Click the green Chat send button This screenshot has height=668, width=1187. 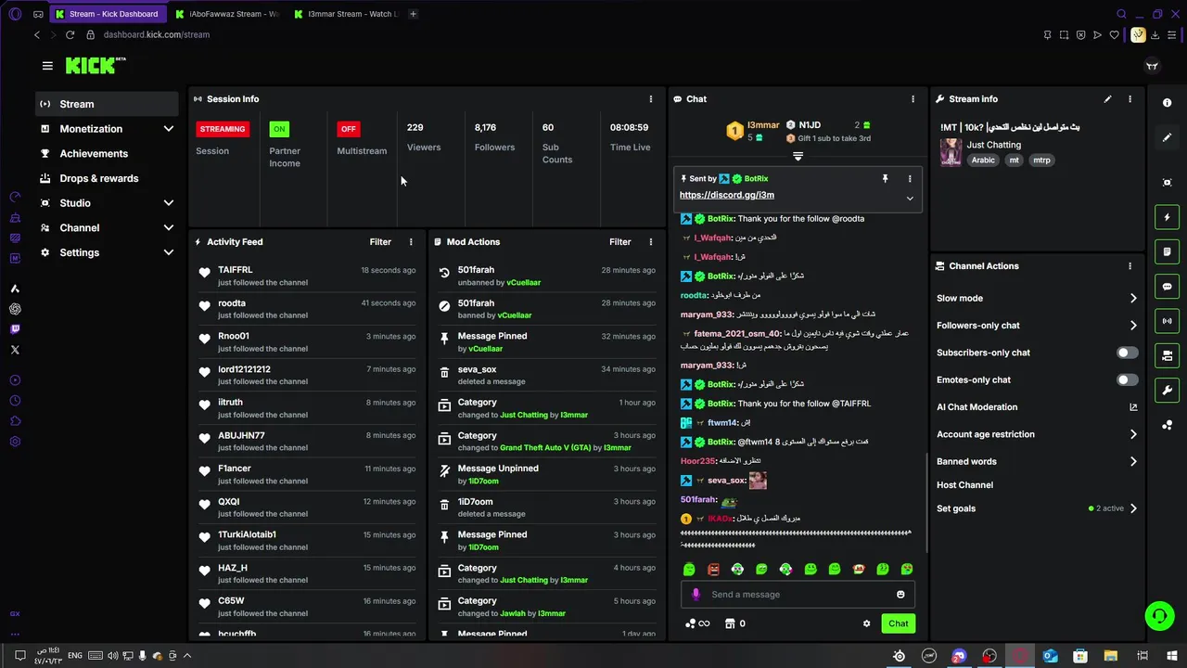[898, 623]
